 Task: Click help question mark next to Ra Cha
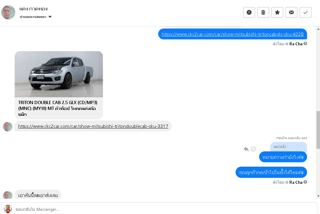(x=305, y=44)
